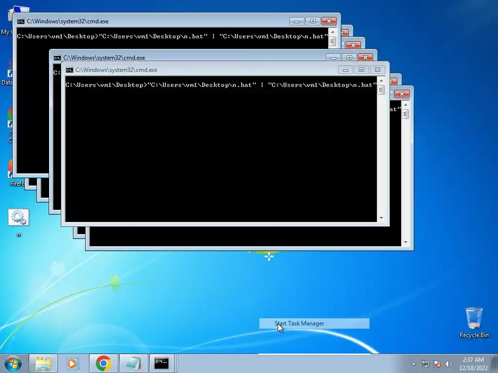
Task: Show hidden tray icons arrow
Action: click(413, 364)
